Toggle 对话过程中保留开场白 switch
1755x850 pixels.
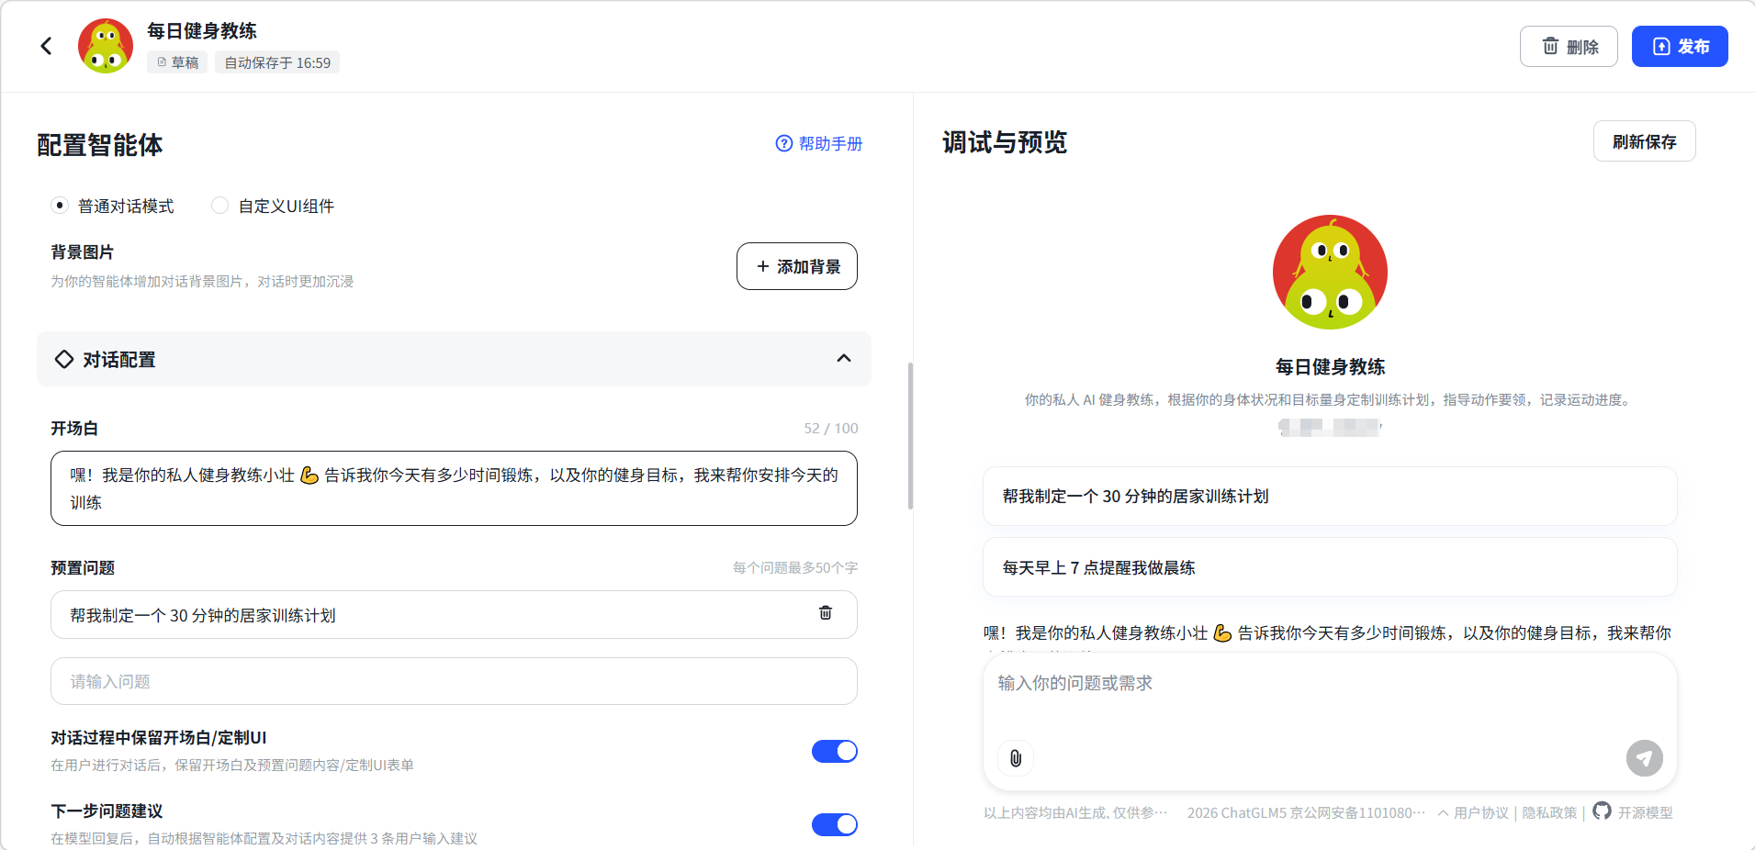[x=834, y=751]
